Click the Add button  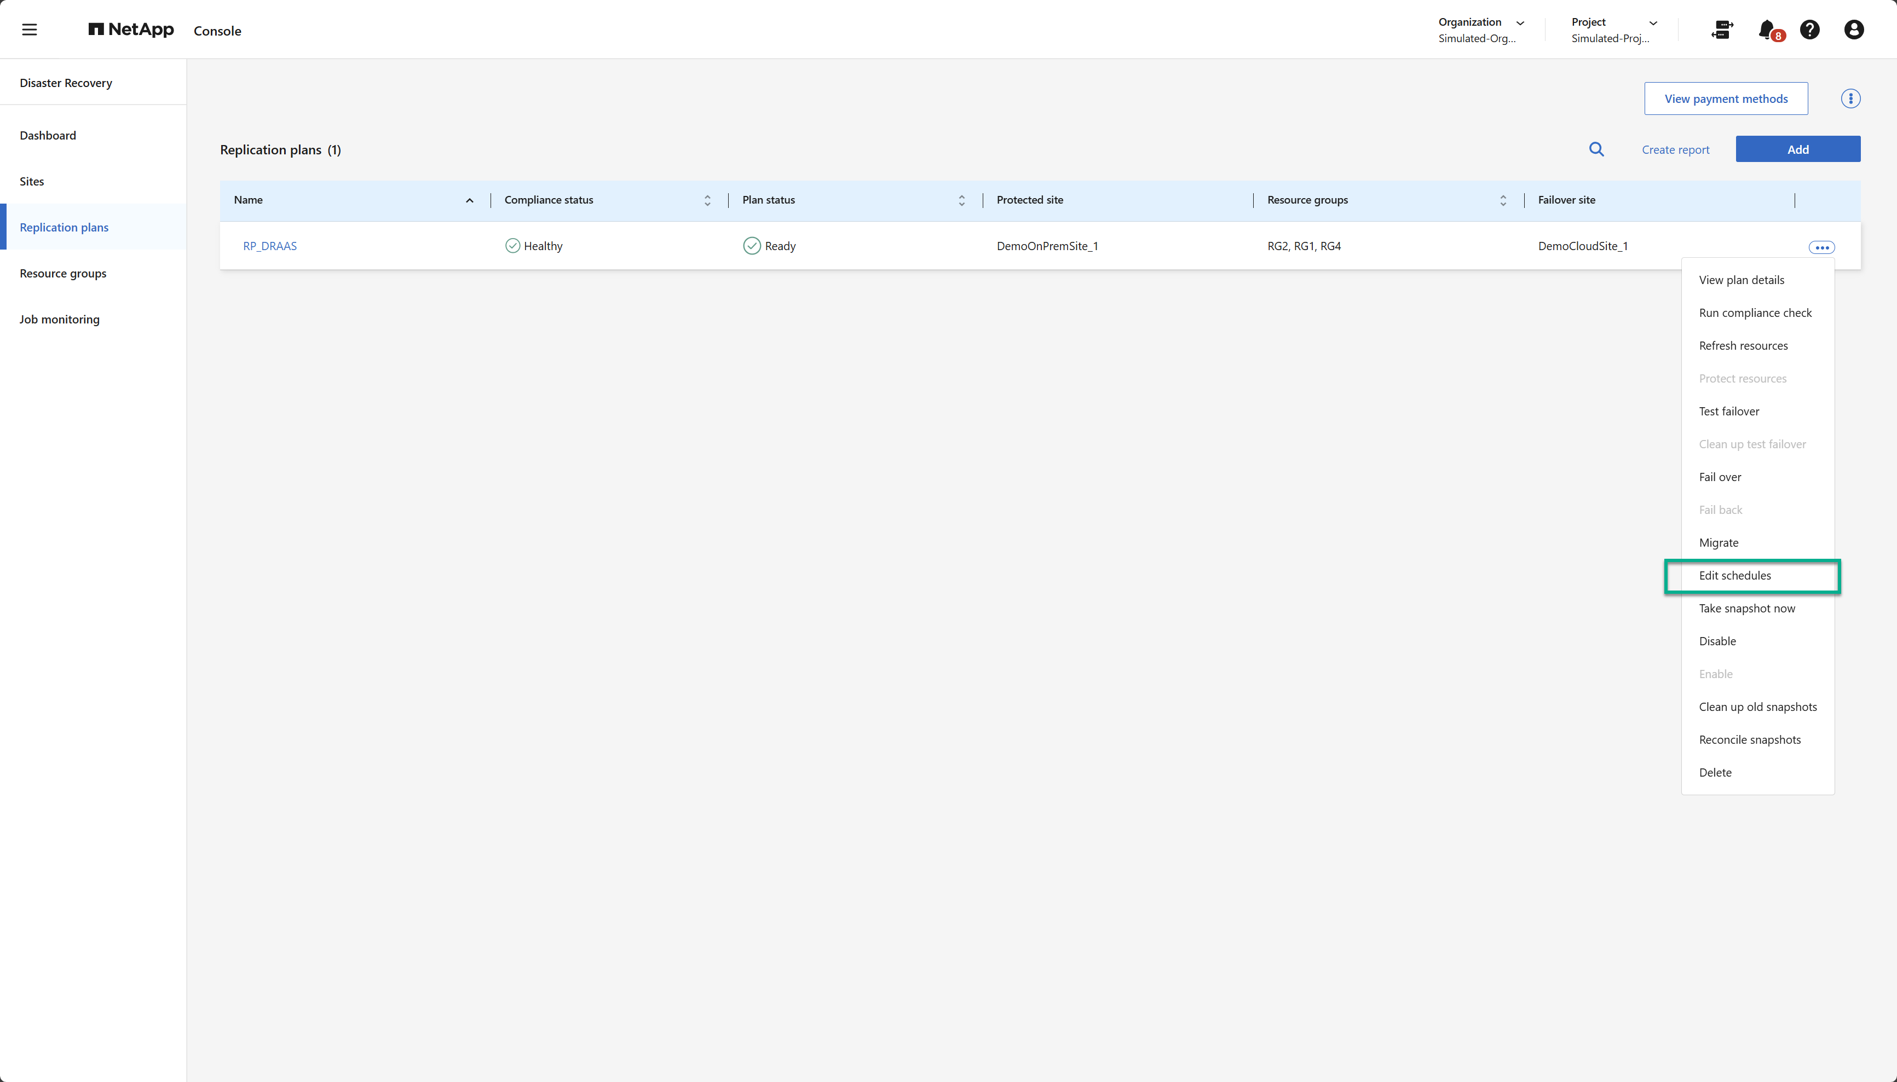pyautogui.click(x=1797, y=149)
